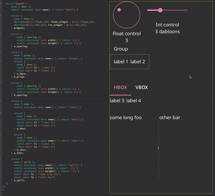Click the int_widget declaration code line
The width and height of the screenshot is (215, 196).
click(x=50, y=25)
